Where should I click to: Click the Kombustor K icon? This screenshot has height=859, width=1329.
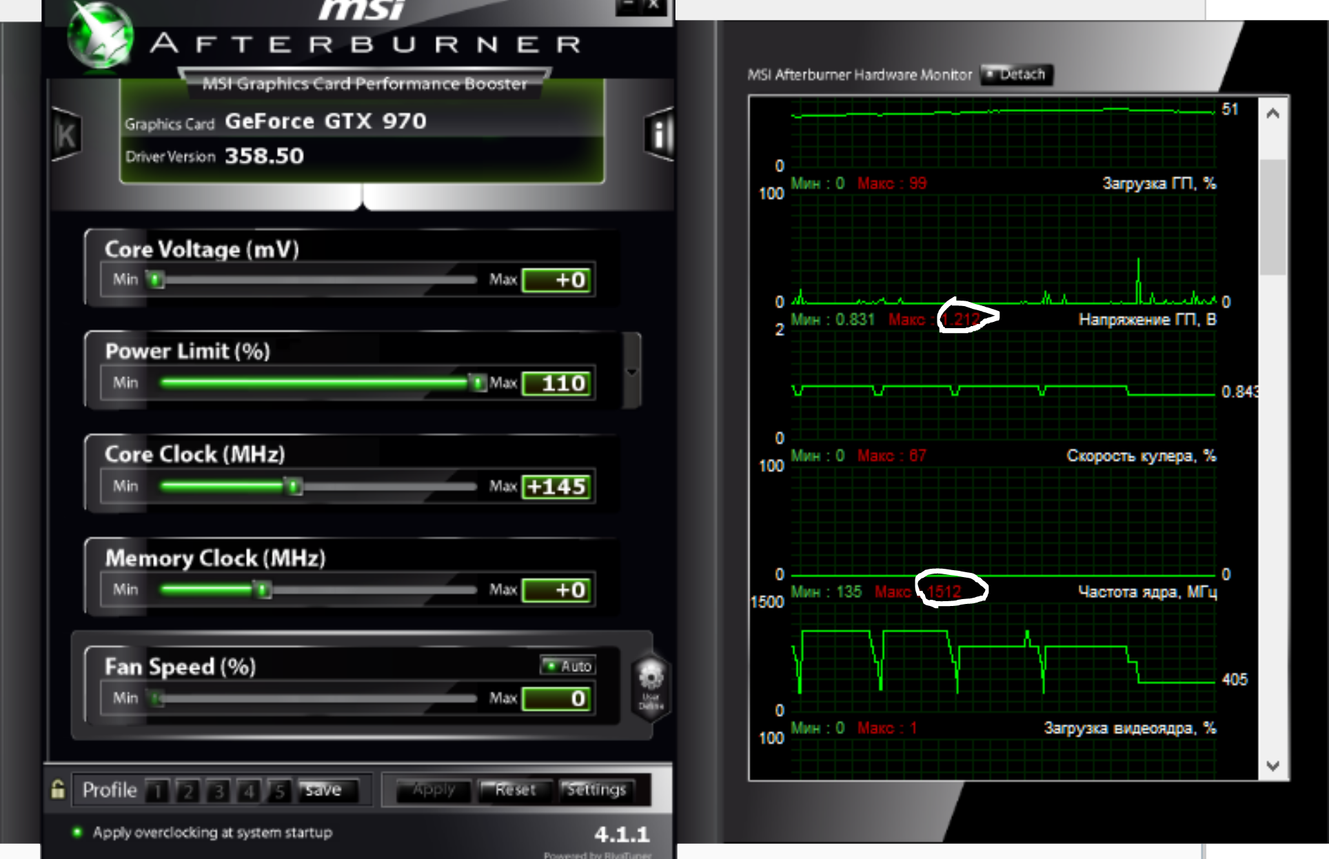click(x=67, y=135)
